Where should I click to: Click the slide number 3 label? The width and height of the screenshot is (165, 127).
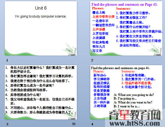(7, 124)
